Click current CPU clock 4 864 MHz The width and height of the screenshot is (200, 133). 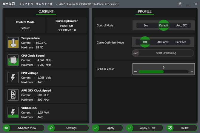(44, 60)
